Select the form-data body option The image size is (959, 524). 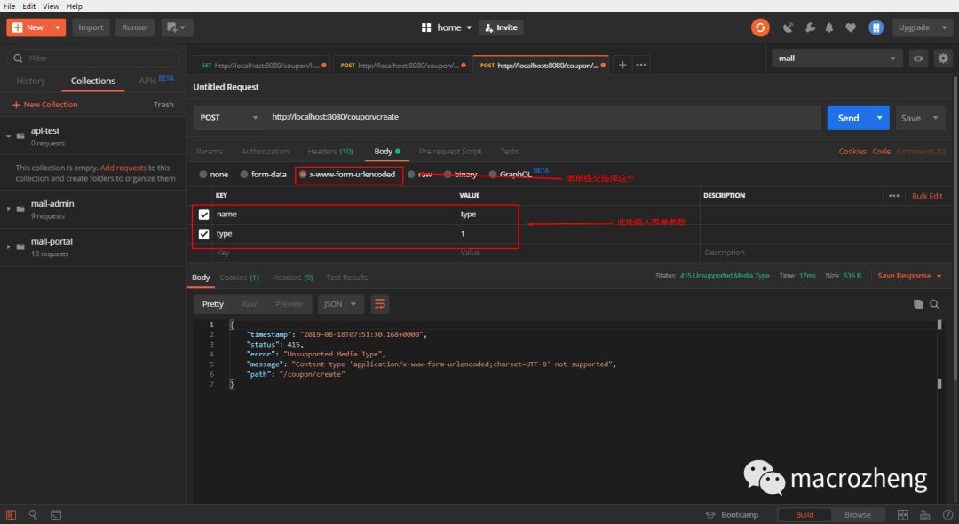tap(263, 175)
